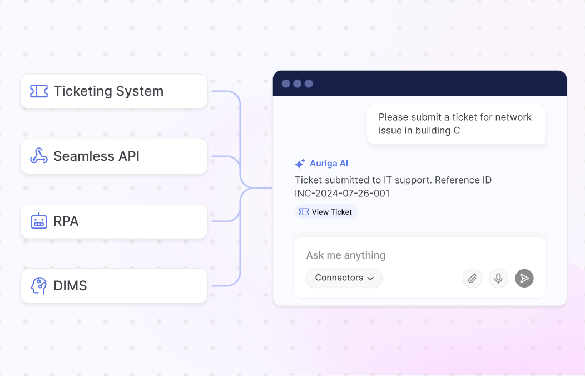Click the Auriga AI sparkle icon

click(x=300, y=164)
